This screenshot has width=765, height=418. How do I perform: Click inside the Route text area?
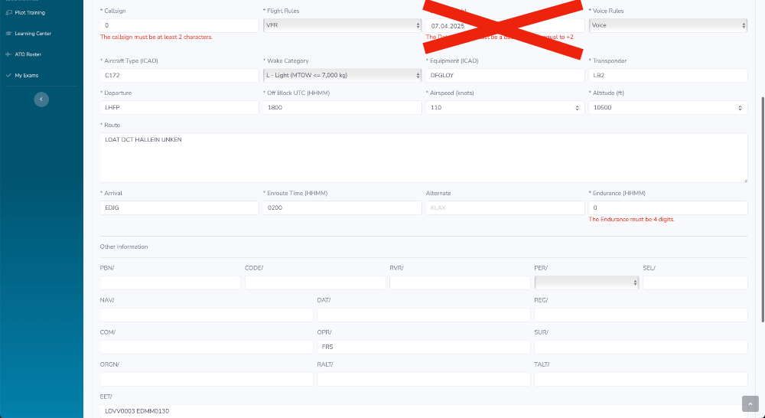424,158
